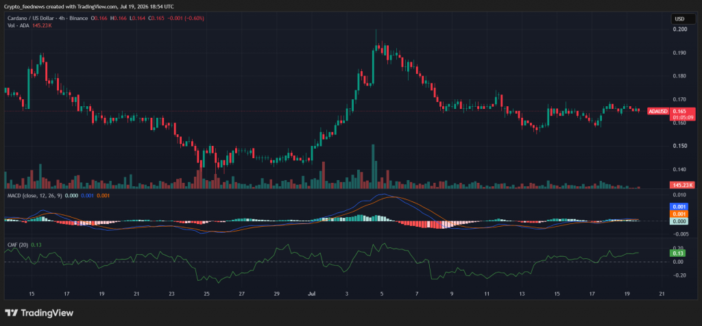The image size is (702, 326).
Task: Click the 0.150 price axis label
Action: click(679, 146)
